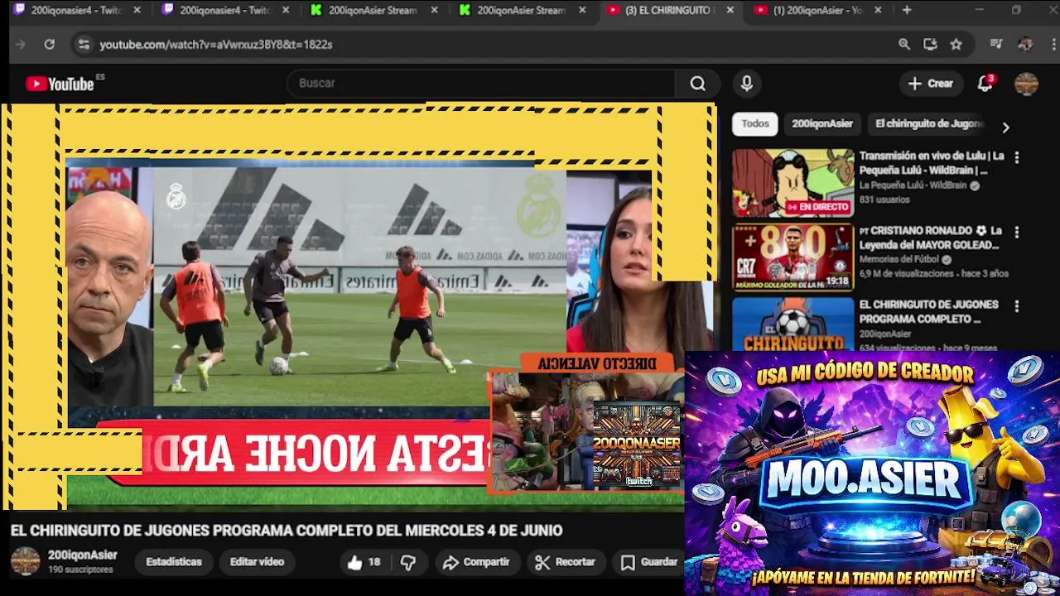Click Editar vídeo button
Screen dimensions: 1060x596
(x=257, y=561)
